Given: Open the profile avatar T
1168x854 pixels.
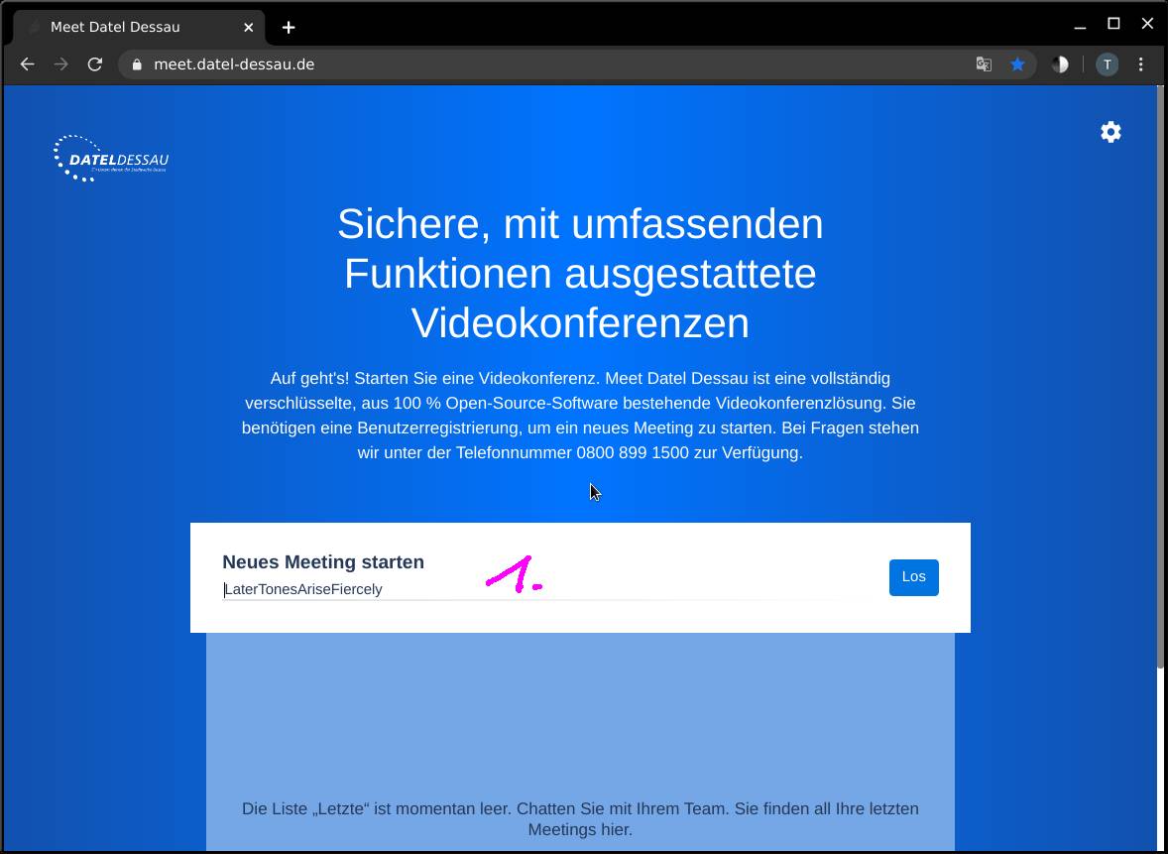Looking at the screenshot, I should (1107, 64).
